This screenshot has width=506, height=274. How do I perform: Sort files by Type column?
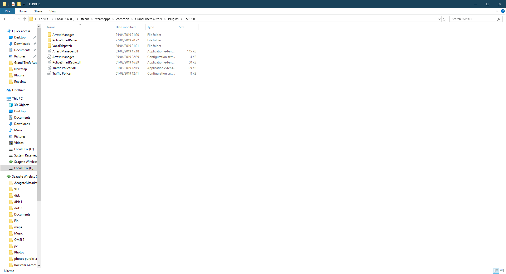[162, 27]
